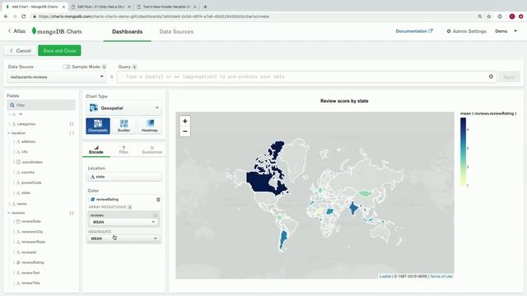Click the browser back arrow

coord(6,16)
